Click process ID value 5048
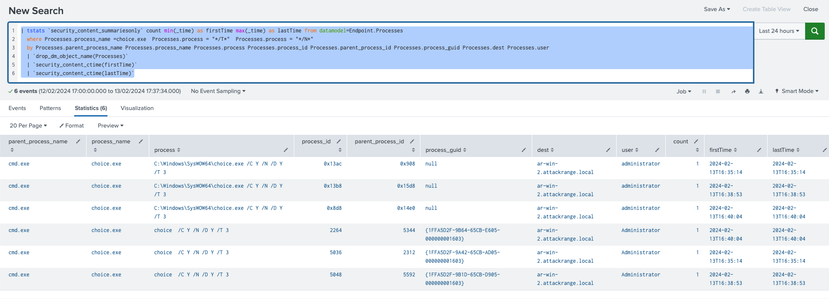The image size is (829, 299). [336, 275]
